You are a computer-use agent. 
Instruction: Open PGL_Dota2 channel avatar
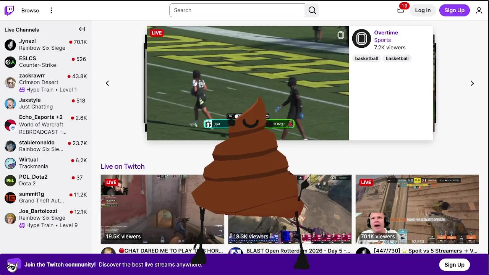pos(10,180)
